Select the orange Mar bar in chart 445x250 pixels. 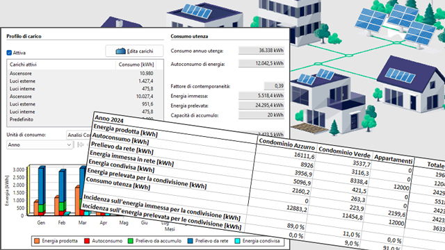pos(77,201)
